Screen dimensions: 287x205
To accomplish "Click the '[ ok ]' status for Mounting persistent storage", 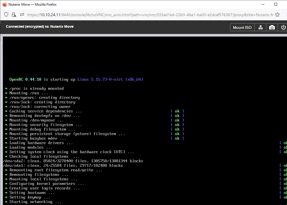I will (x=177, y=134).
